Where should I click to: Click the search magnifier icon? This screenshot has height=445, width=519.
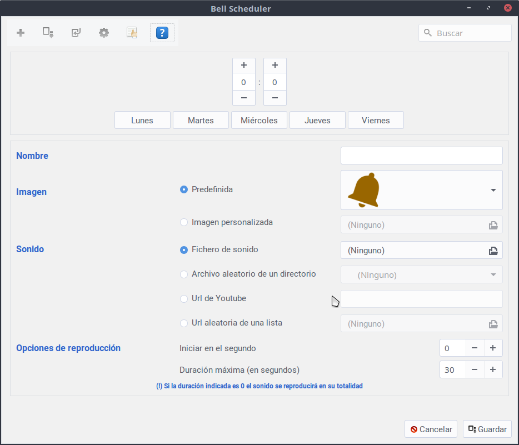[428, 33]
